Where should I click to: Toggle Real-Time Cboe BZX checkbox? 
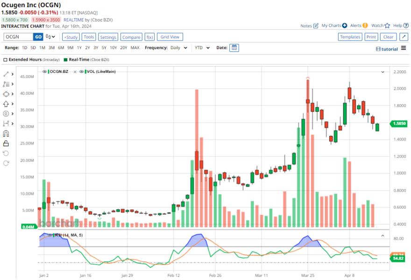[66, 60]
